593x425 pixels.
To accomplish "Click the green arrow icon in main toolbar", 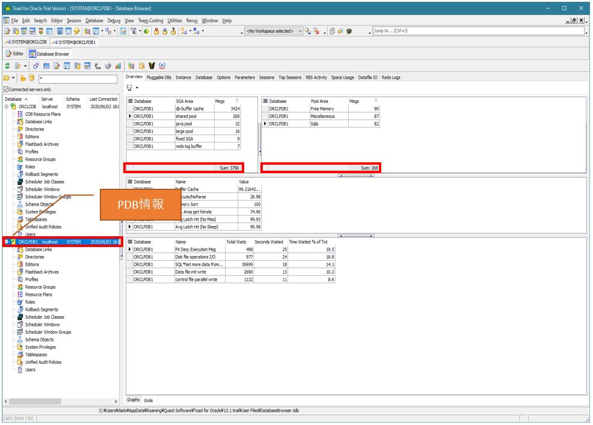I will [x=146, y=31].
